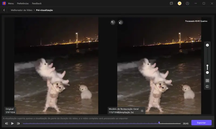Play the preview video

pos(12,123)
